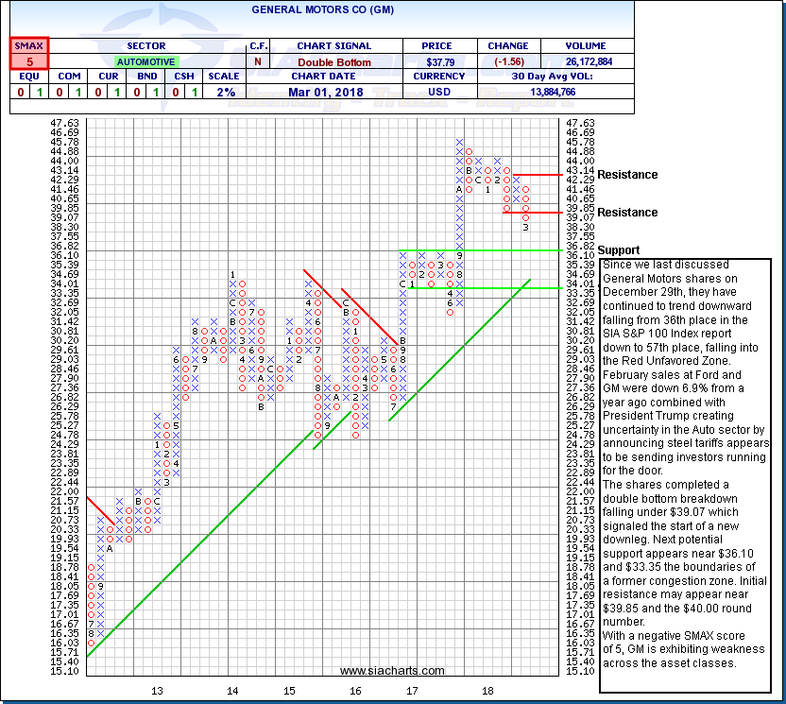
Task: Click the USD currency value
Action: pos(439,92)
